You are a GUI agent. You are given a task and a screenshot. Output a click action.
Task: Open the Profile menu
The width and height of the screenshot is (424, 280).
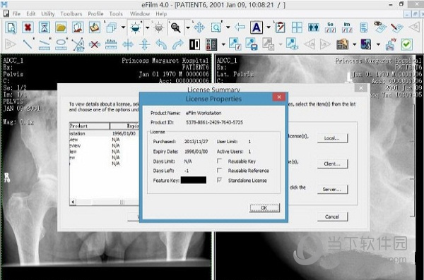pyautogui.click(x=95, y=14)
